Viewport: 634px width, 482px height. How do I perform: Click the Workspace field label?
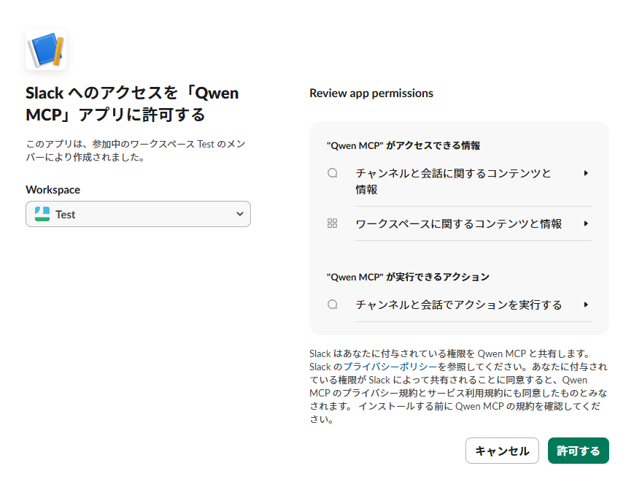[53, 190]
